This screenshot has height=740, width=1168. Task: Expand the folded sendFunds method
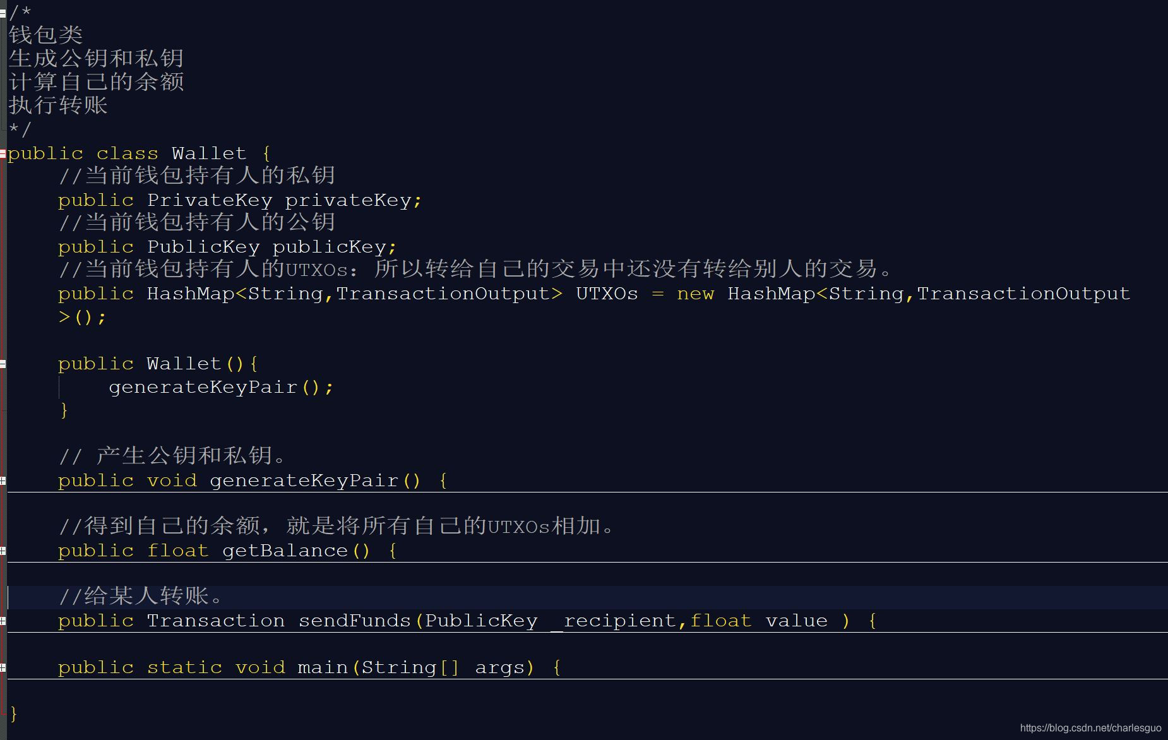tap(3, 621)
